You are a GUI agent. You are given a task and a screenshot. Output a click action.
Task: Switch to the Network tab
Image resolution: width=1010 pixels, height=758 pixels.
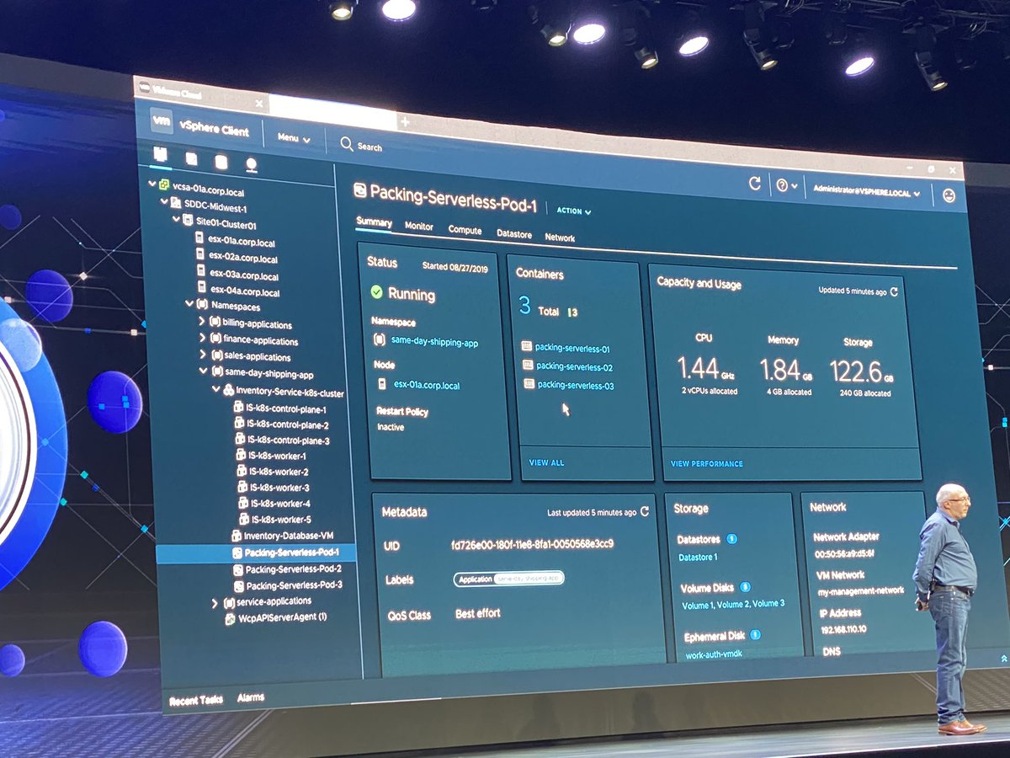pyautogui.click(x=560, y=238)
